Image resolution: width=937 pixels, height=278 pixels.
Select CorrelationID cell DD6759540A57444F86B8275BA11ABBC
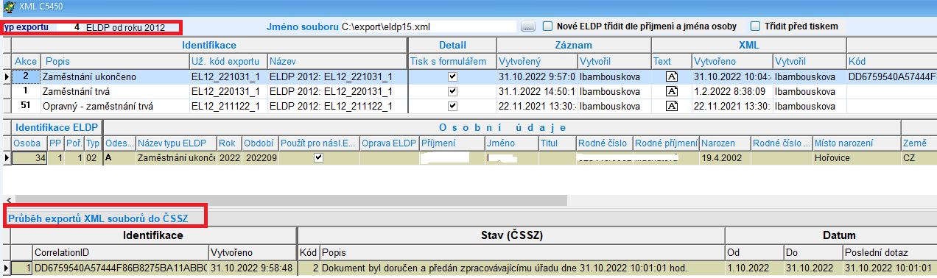121,268
